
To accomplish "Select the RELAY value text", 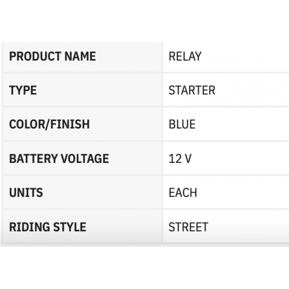I will (185, 56).
